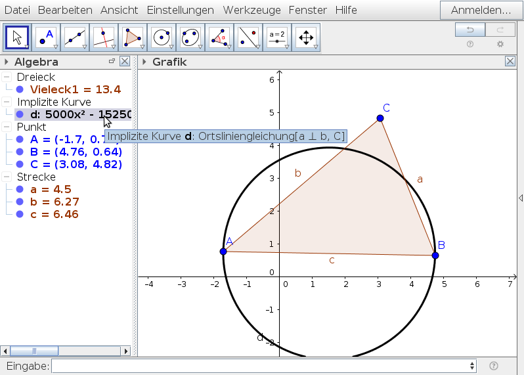Select the Move arrow tool

tap(17, 37)
